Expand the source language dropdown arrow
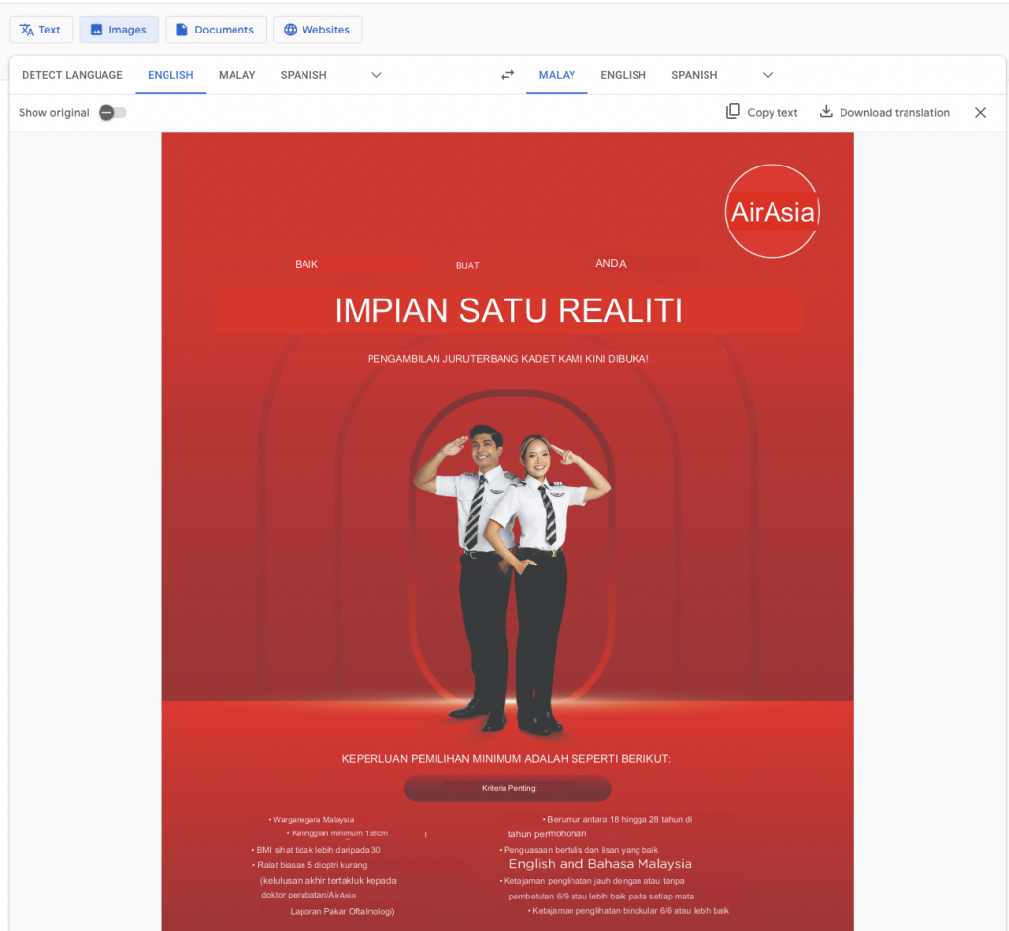The width and height of the screenshot is (1009, 931). coord(376,75)
